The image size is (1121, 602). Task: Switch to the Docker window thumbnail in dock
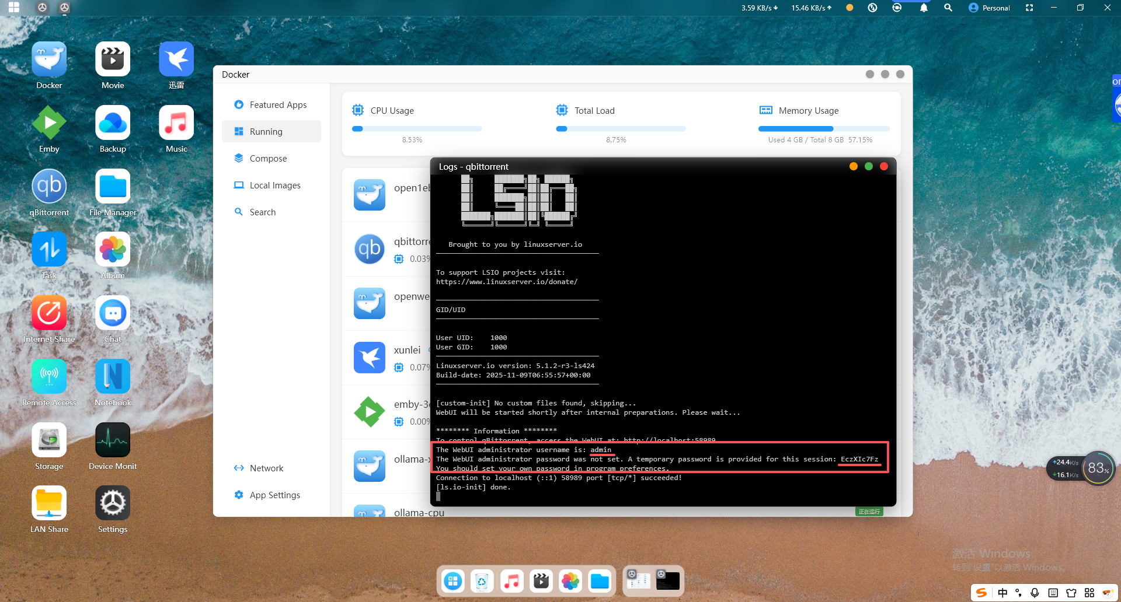tap(638, 580)
